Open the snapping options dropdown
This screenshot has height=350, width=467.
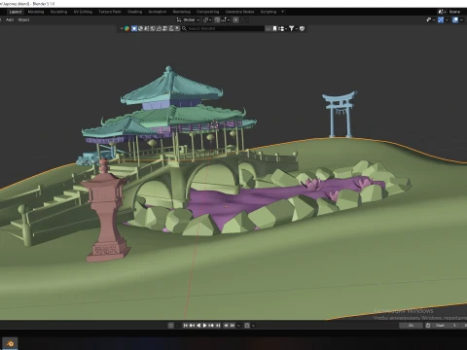pos(226,19)
